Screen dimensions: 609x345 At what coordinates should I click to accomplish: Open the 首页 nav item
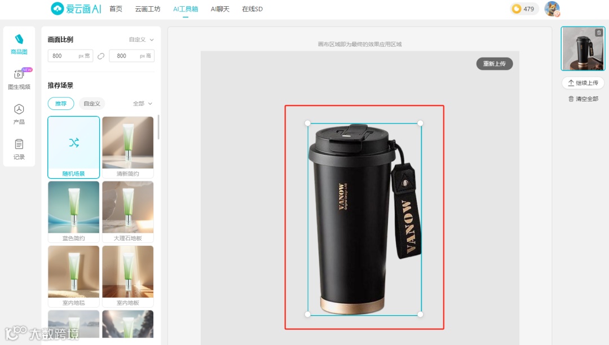[x=116, y=9]
